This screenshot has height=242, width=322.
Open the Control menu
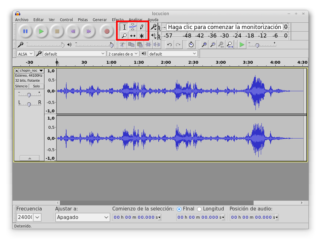point(66,20)
